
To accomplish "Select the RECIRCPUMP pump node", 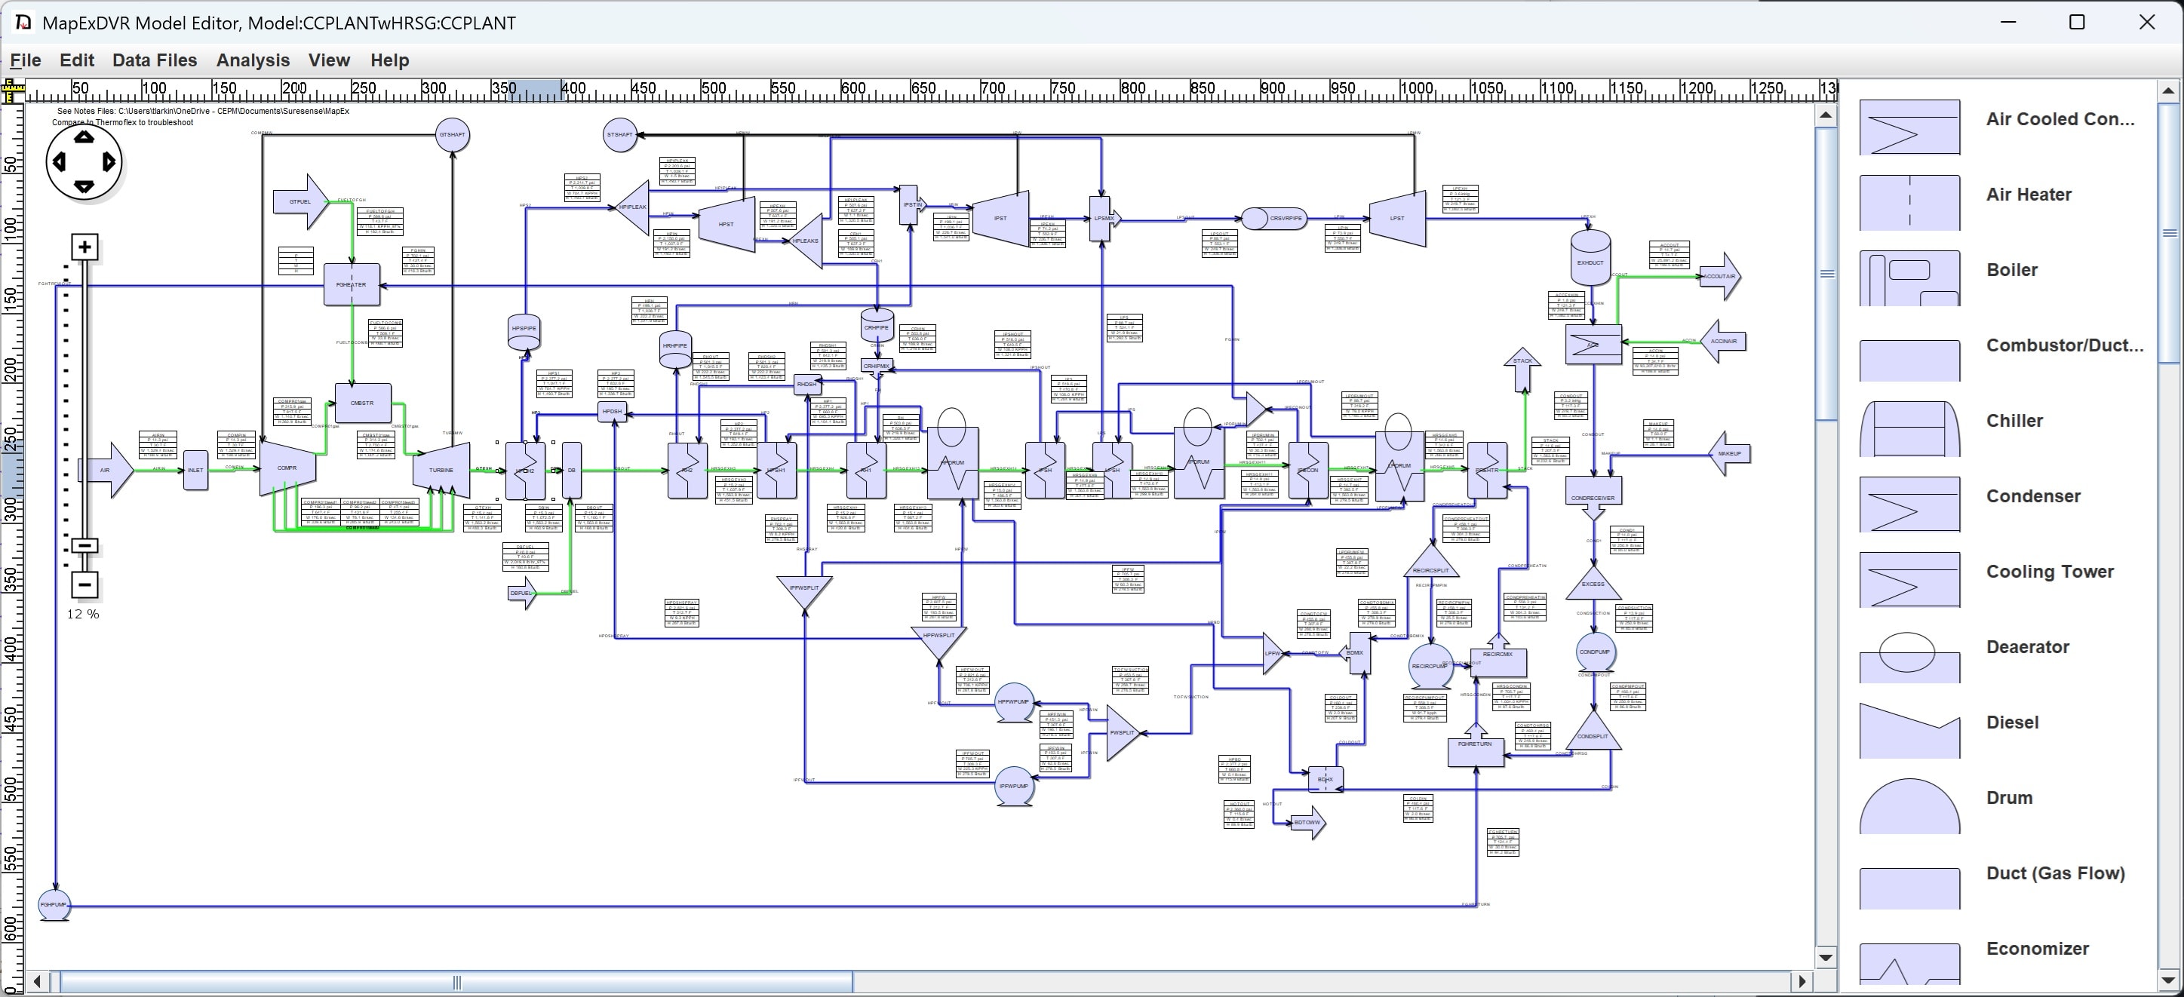I will (x=1430, y=667).
